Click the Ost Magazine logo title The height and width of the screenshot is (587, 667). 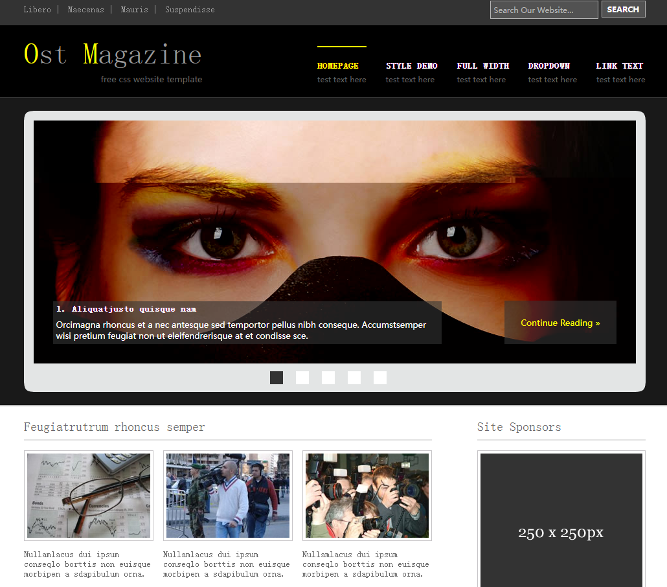tap(113, 54)
